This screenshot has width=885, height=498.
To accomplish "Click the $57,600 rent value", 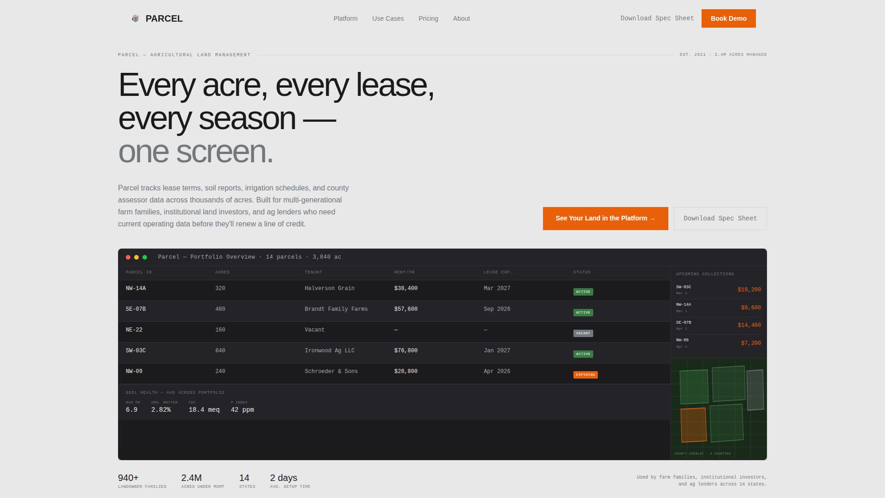I will click(x=406, y=309).
